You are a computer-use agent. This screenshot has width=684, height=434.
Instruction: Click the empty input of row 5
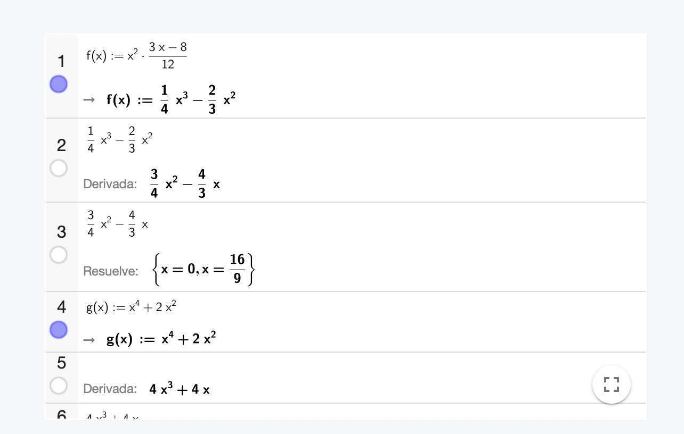pos(362,364)
